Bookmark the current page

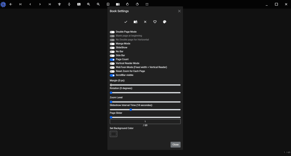pos(108,4)
